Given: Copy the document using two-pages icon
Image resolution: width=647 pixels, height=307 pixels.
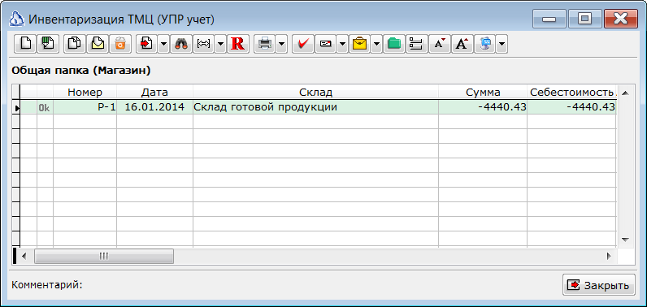Looking at the screenshot, I should (x=74, y=43).
